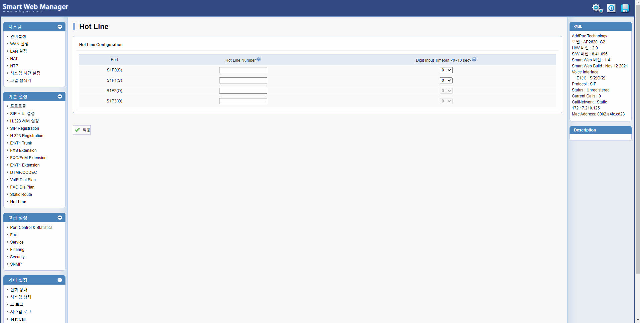Open the VoIP Dial Plan menu item
640x323 pixels.
23,180
